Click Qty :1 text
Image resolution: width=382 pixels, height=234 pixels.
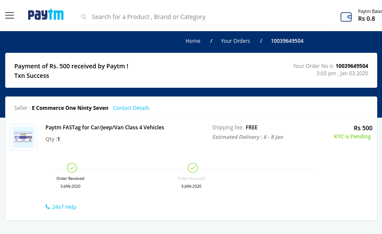53,139
